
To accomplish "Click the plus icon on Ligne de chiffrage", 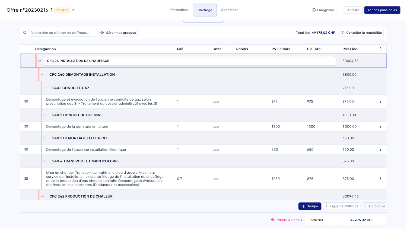I will (326, 206).
